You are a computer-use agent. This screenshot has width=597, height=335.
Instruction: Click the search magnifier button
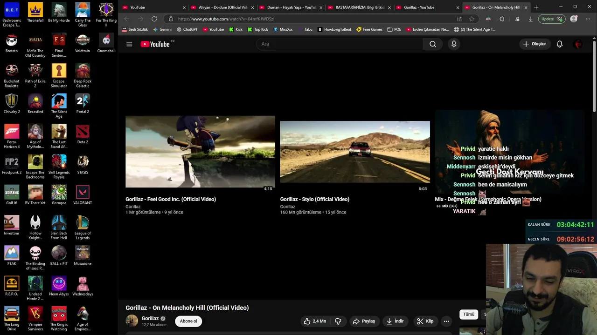433,44
